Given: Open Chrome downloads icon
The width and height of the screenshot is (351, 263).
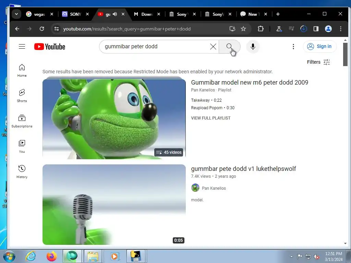Looking at the screenshot, I should tap(304, 29).
